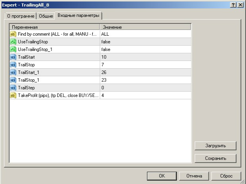Click the Переменная column header
Image resolution: width=246 pixels, height=184 pixels.
tap(55, 27)
